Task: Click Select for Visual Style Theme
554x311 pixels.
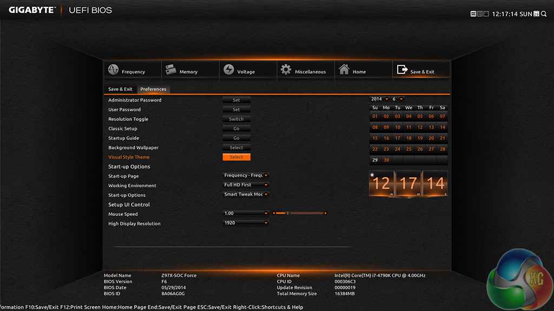Action: click(236, 157)
